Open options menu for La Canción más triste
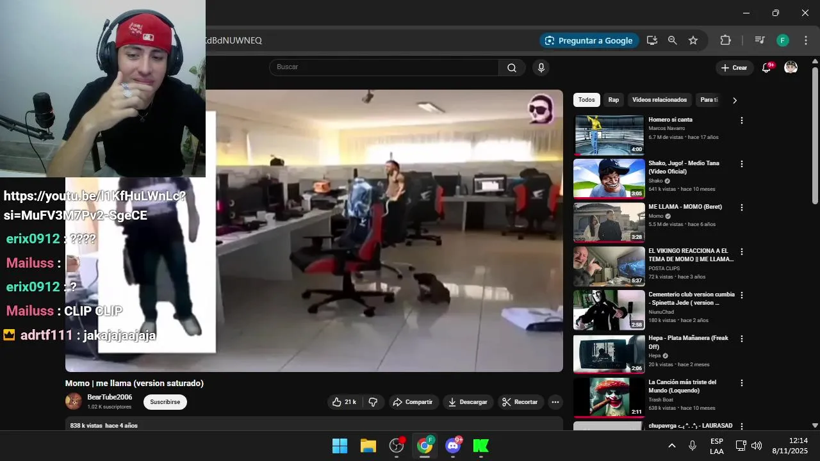The height and width of the screenshot is (461, 820). (742, 383)
